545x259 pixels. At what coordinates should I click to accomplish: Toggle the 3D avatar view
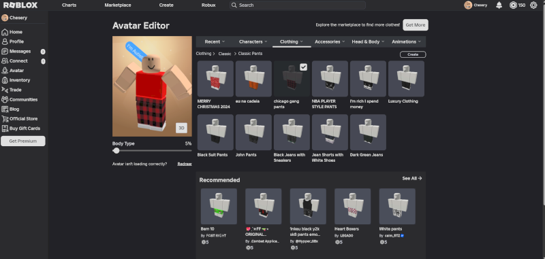[x=181, y=128]
